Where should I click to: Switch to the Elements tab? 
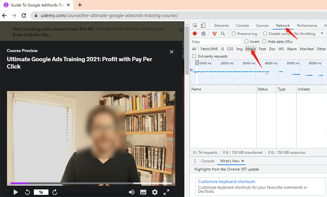click(x=222, y=25)
